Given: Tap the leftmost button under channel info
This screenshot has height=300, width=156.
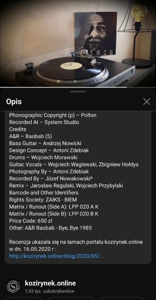Looking at the screenshot, I should coord(24,298).
